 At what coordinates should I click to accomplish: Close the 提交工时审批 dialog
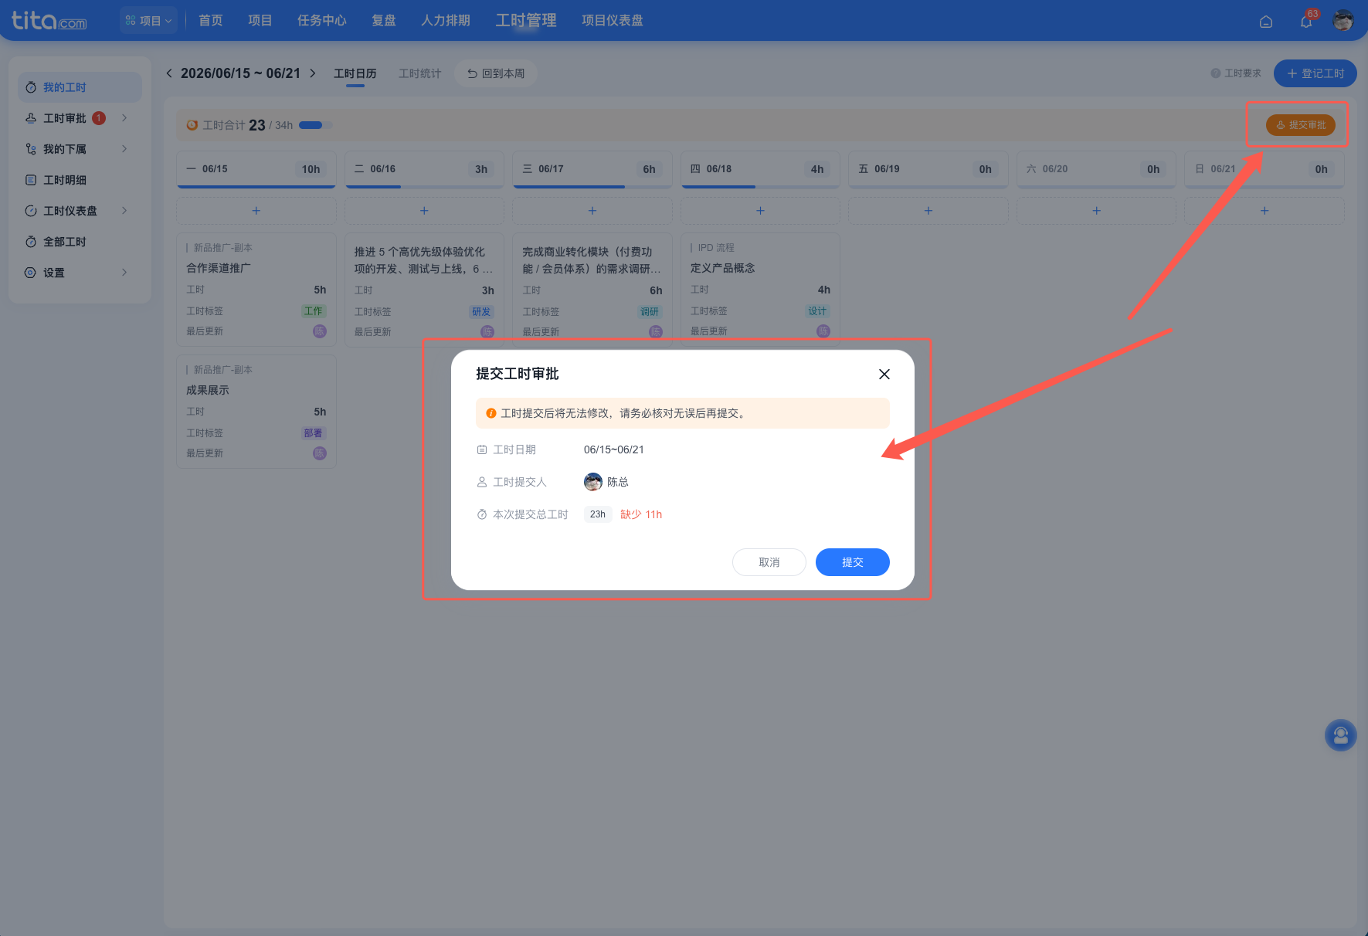[884, 374]
